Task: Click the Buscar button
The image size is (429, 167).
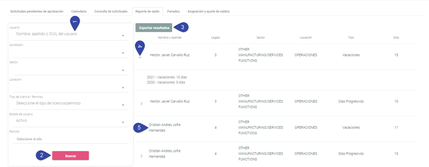Action: [70, 156]
